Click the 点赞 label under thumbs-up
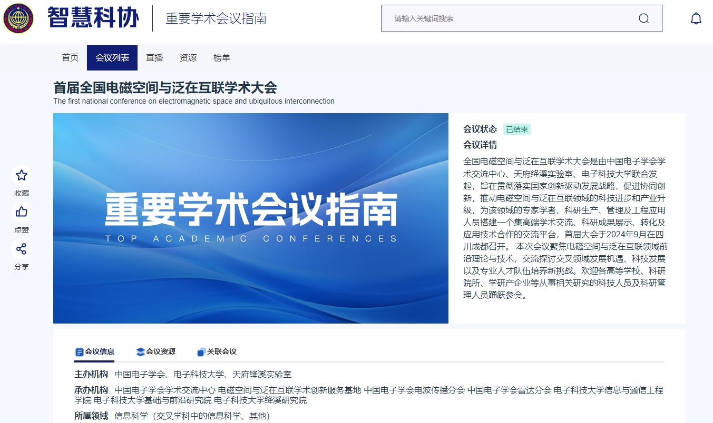This screenshot has width=713, height=423. [x=22, y=230]
